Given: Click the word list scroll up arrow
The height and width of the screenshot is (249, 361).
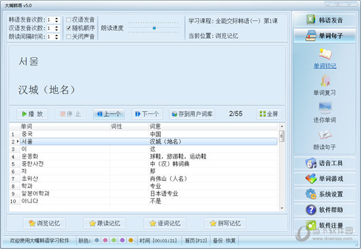Looking at the screenshot, I should 282,126.
